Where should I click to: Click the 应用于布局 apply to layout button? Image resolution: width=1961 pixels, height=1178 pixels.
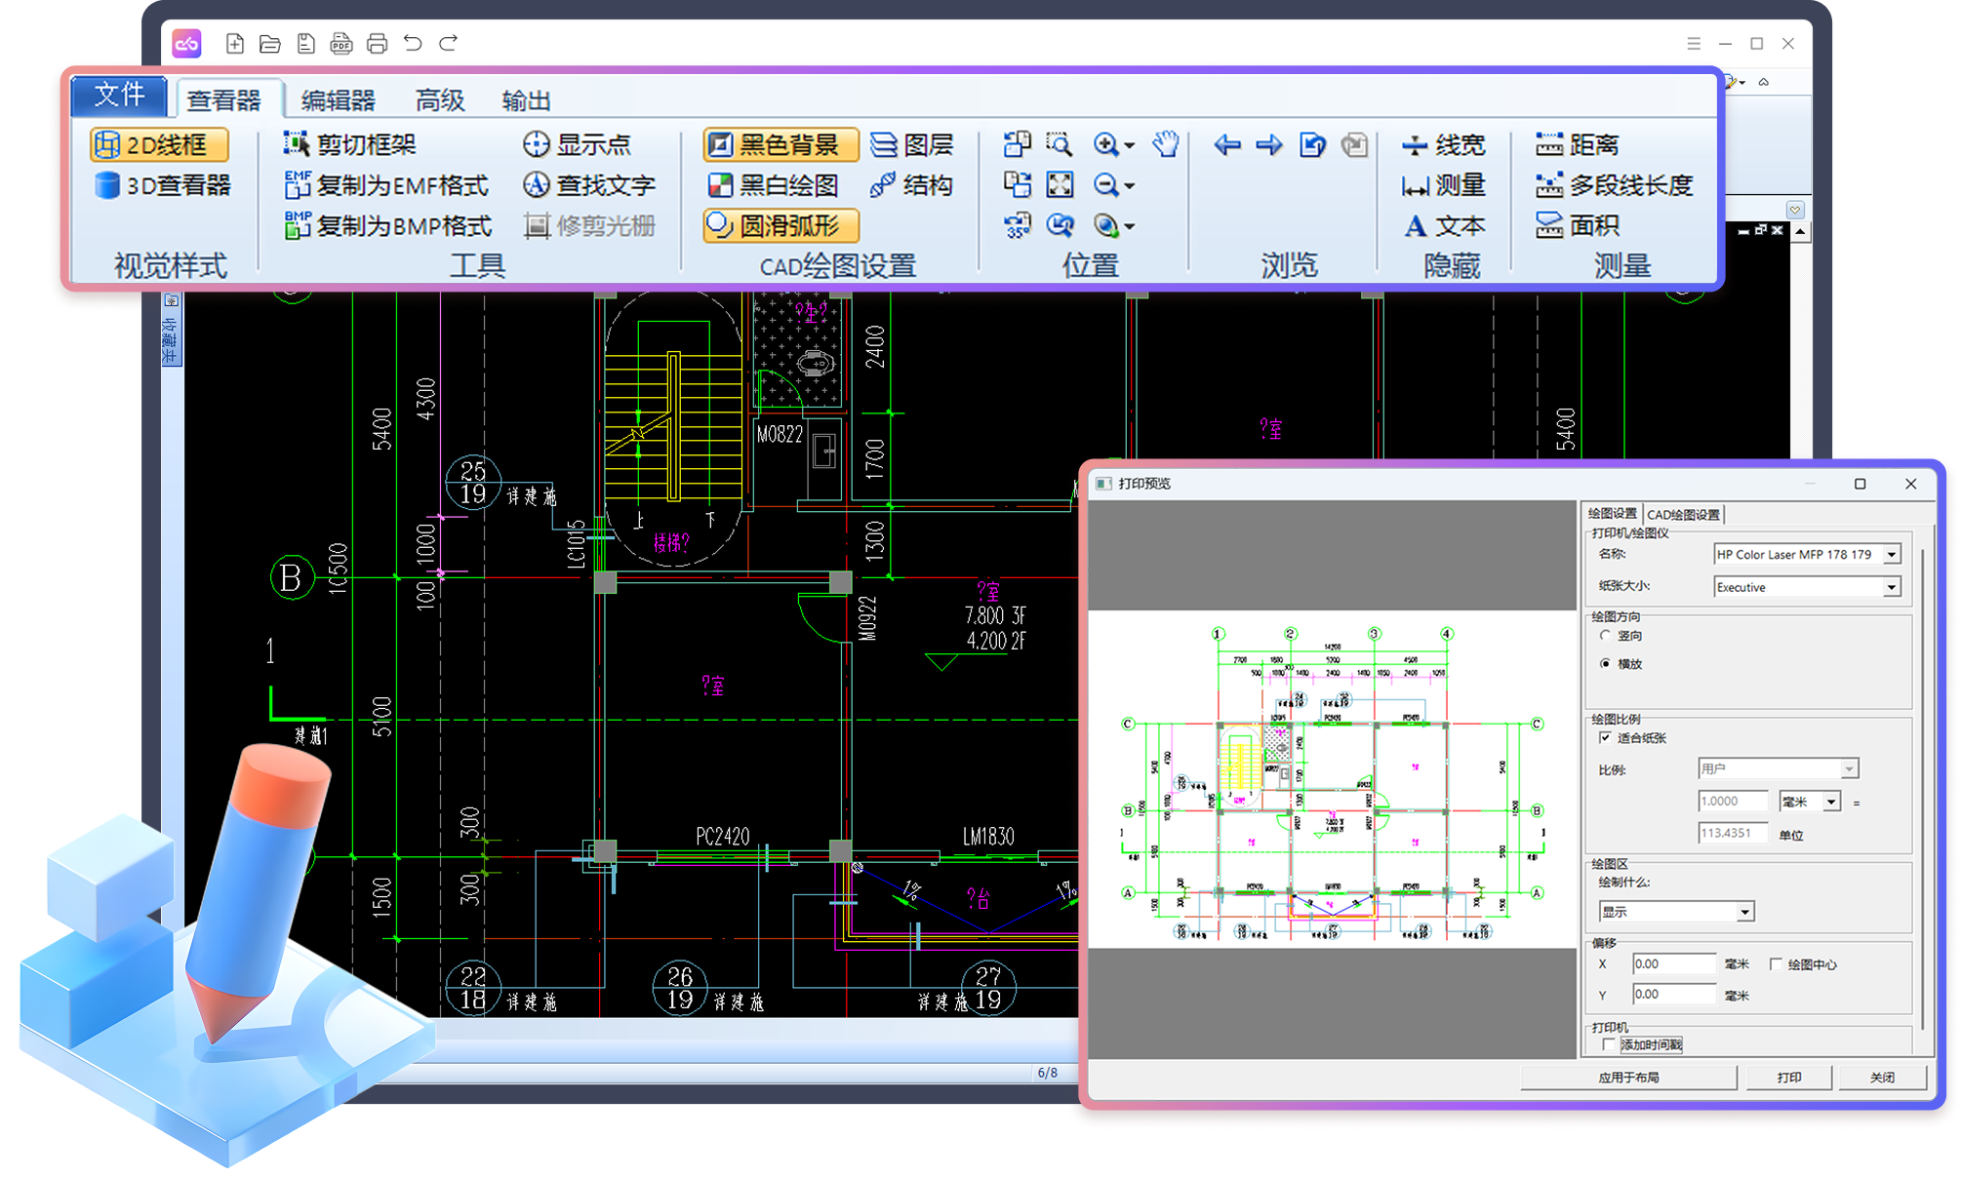[1628, 1078]
